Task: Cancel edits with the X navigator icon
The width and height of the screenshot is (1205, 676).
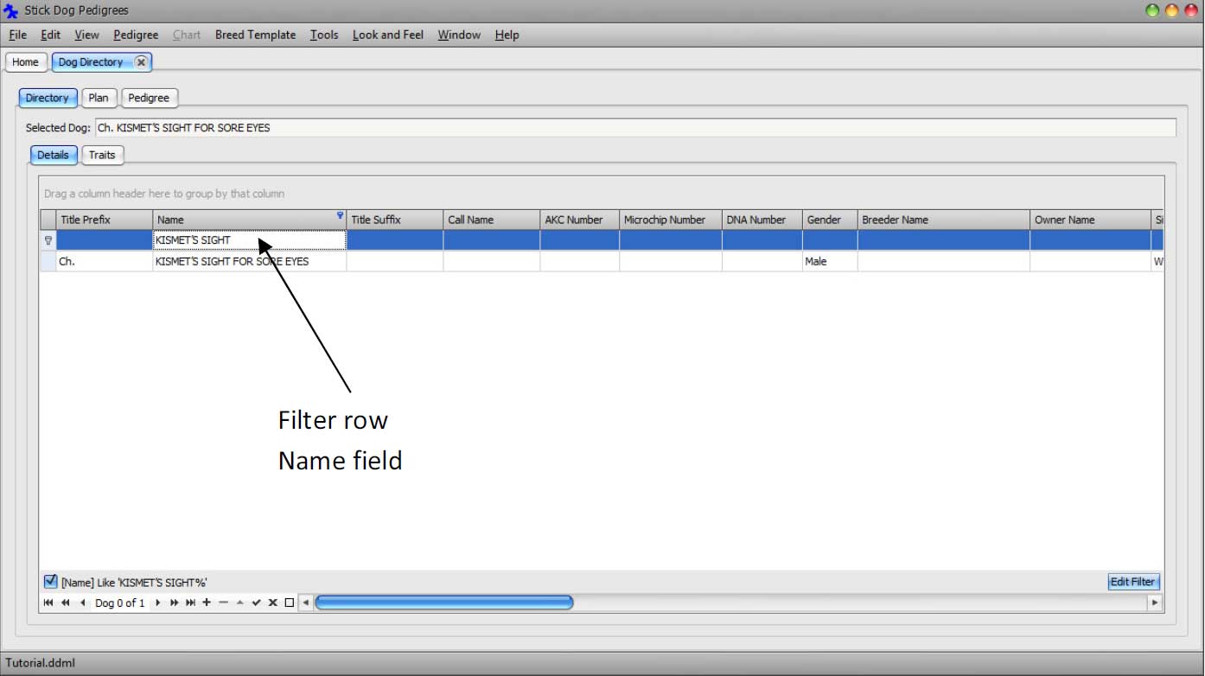Action: point(272,603)
